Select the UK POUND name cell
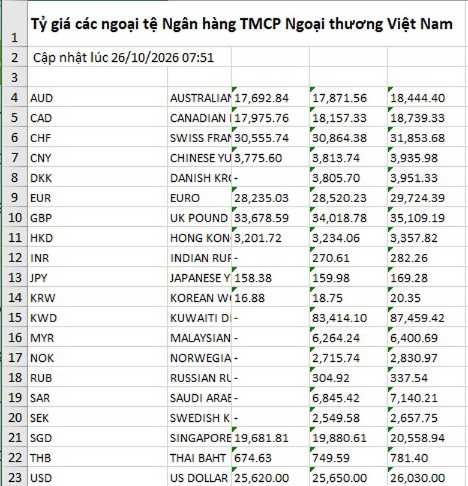The image size is (468, 486). tap(199, 217)
